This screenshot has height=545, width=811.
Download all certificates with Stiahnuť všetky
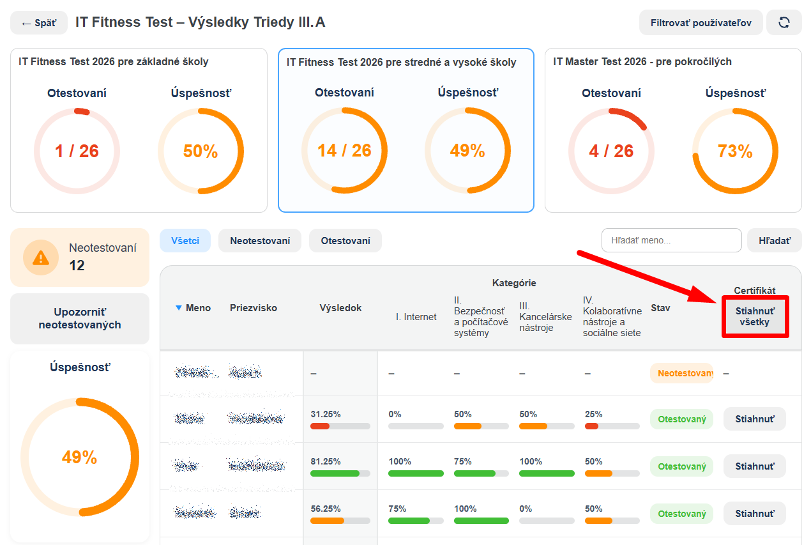coord(755,316)
